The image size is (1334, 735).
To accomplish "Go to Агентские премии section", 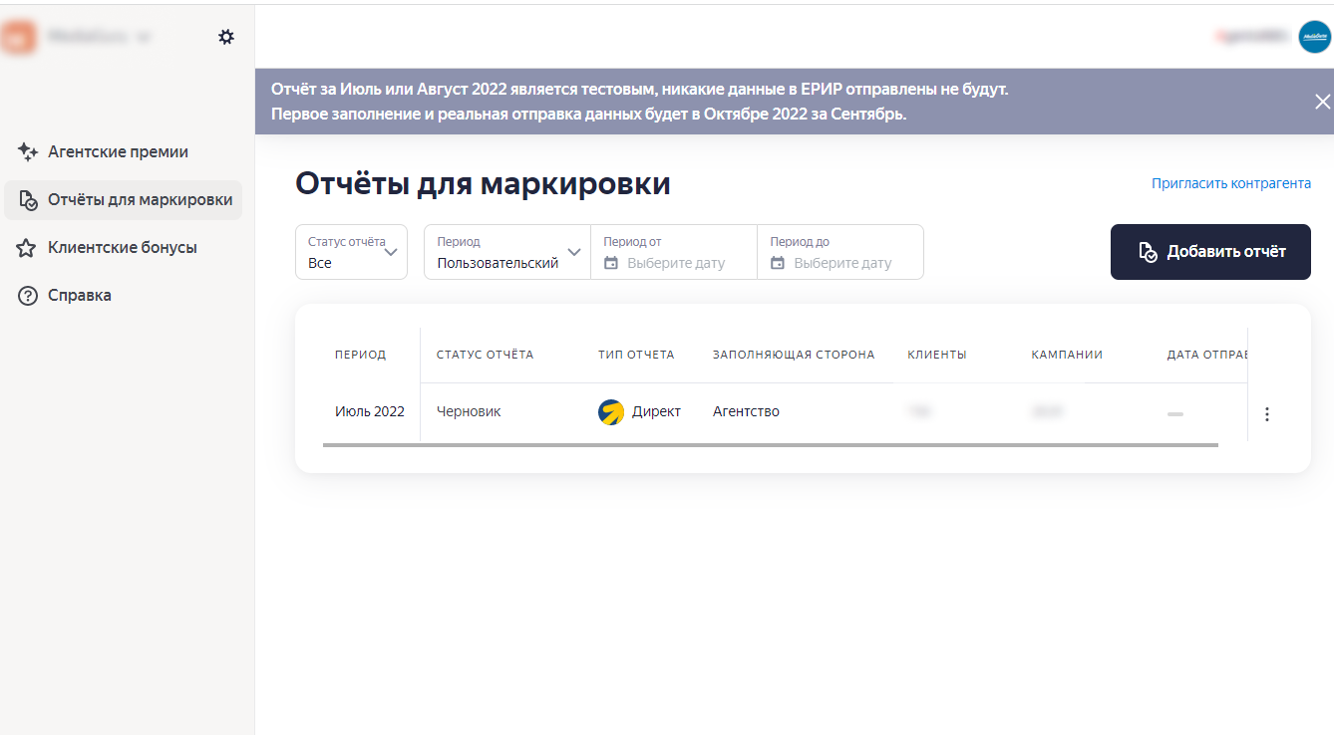I will pyautogui.click(x=118, y=152).
